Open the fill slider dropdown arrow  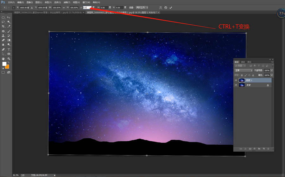(x=272, y=75)
